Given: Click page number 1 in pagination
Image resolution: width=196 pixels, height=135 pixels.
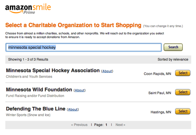Looking at the screenshot, I should (x=106, y=125).
